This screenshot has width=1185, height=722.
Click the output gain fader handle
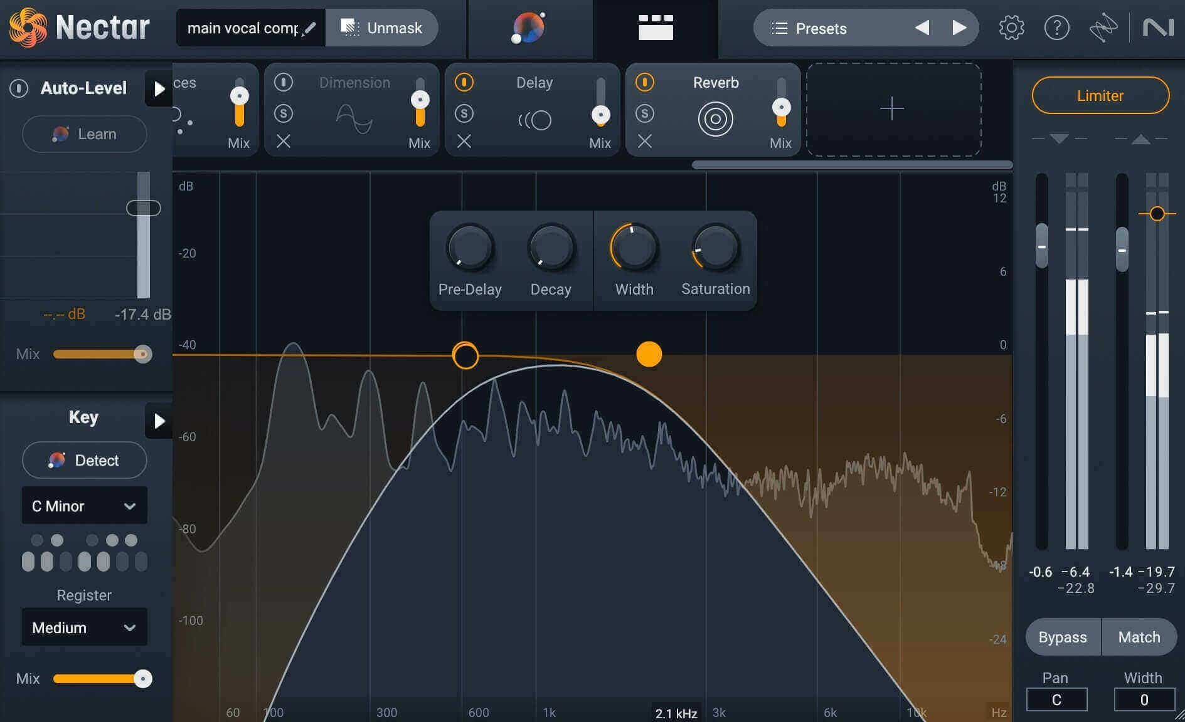tap(1122, 249)
